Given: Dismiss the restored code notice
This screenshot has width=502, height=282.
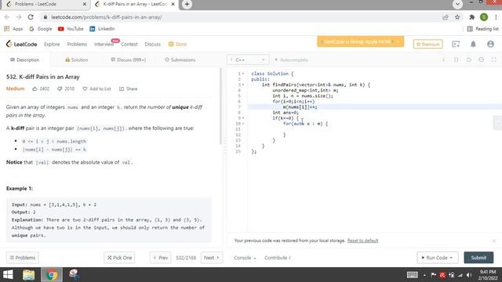Looking at the screenshot, I should tap(494, 240).
